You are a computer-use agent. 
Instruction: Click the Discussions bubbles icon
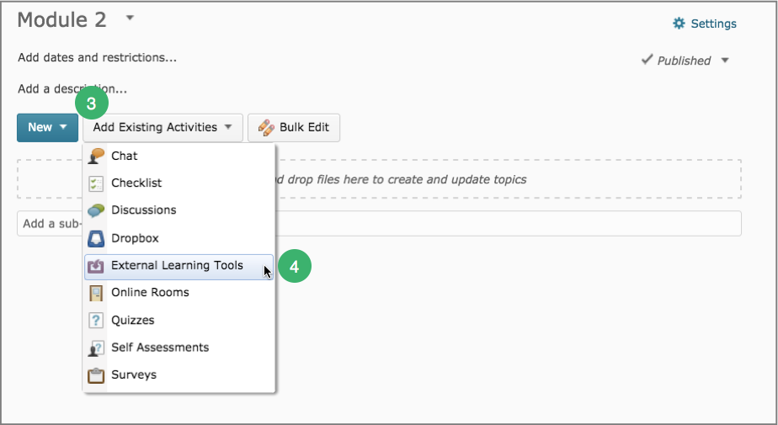coord(96,210)
